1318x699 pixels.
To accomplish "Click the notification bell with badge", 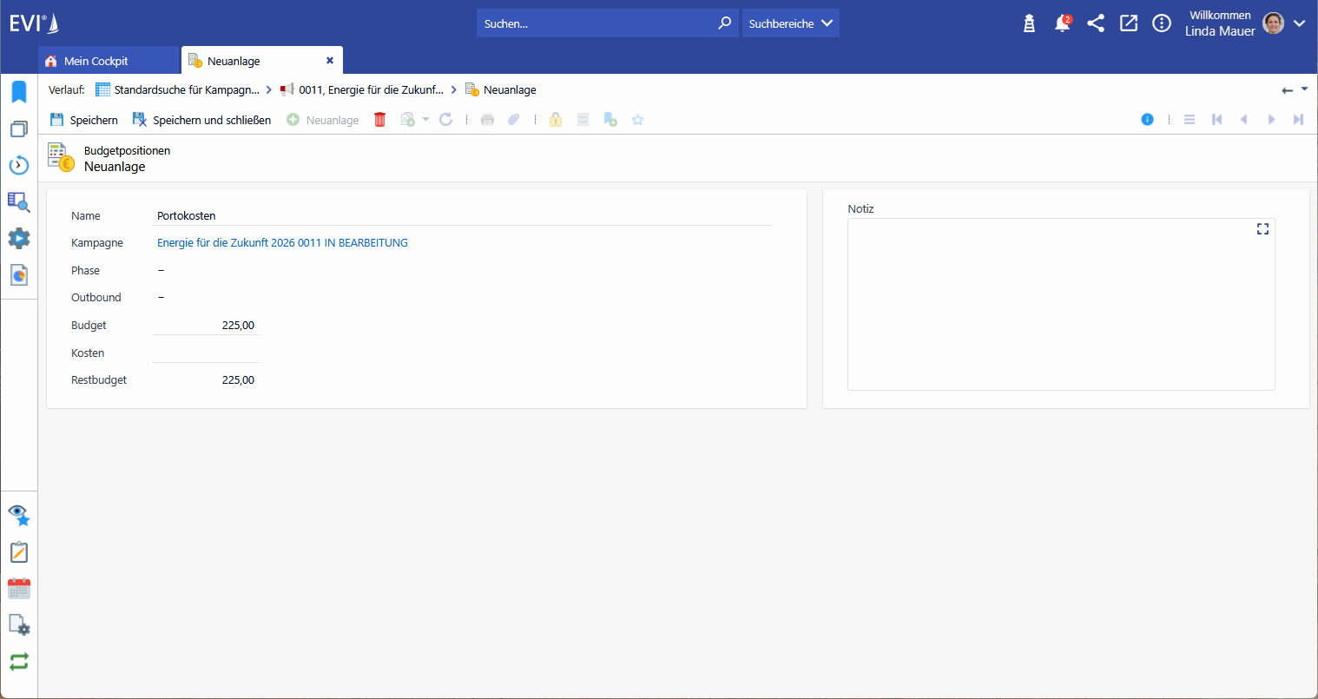I will (x=1062, y=23).
